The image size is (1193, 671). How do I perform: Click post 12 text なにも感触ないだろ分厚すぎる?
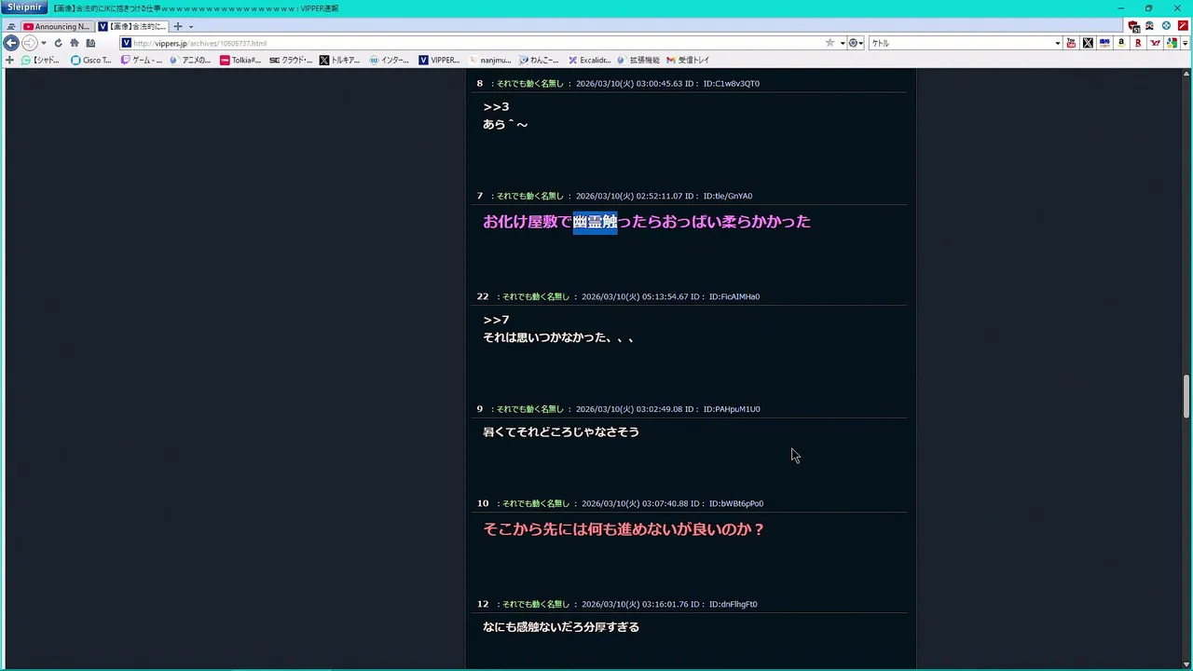point(561,627)
